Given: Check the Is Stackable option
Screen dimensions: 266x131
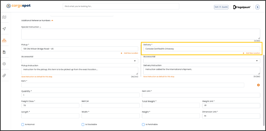Looking at the screenshot, I should 83,125.
